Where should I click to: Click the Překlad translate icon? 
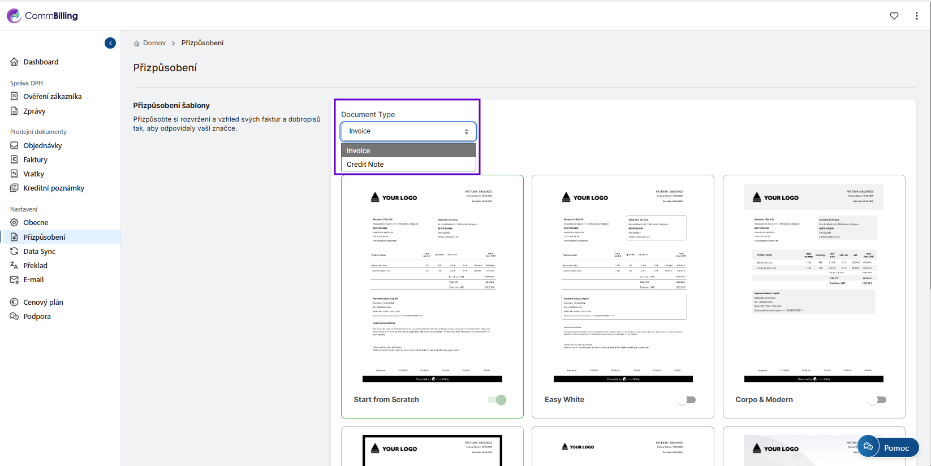14,266
